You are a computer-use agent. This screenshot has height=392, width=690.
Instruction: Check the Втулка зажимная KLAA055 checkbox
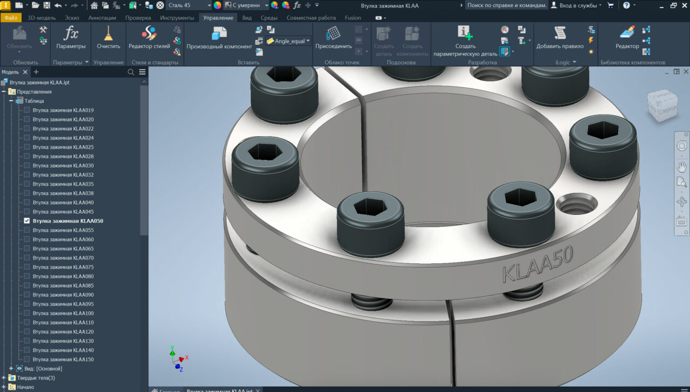[x=27, y=230]
